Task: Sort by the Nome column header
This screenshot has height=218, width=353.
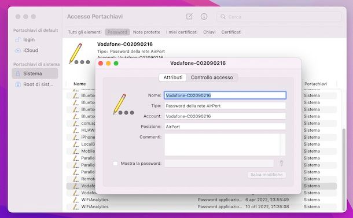Action: [80, 84]
